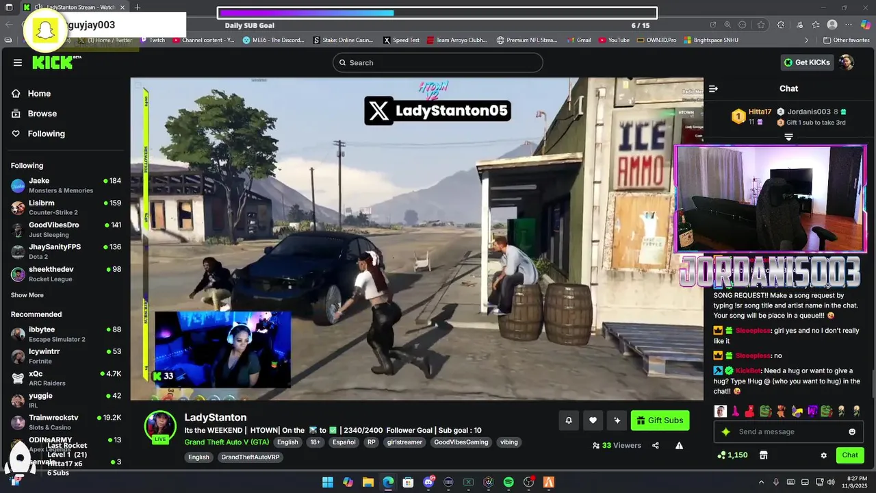Open File Explorer from the taskbar
Viewport: 876px width, 493px height.
[368, 482]
